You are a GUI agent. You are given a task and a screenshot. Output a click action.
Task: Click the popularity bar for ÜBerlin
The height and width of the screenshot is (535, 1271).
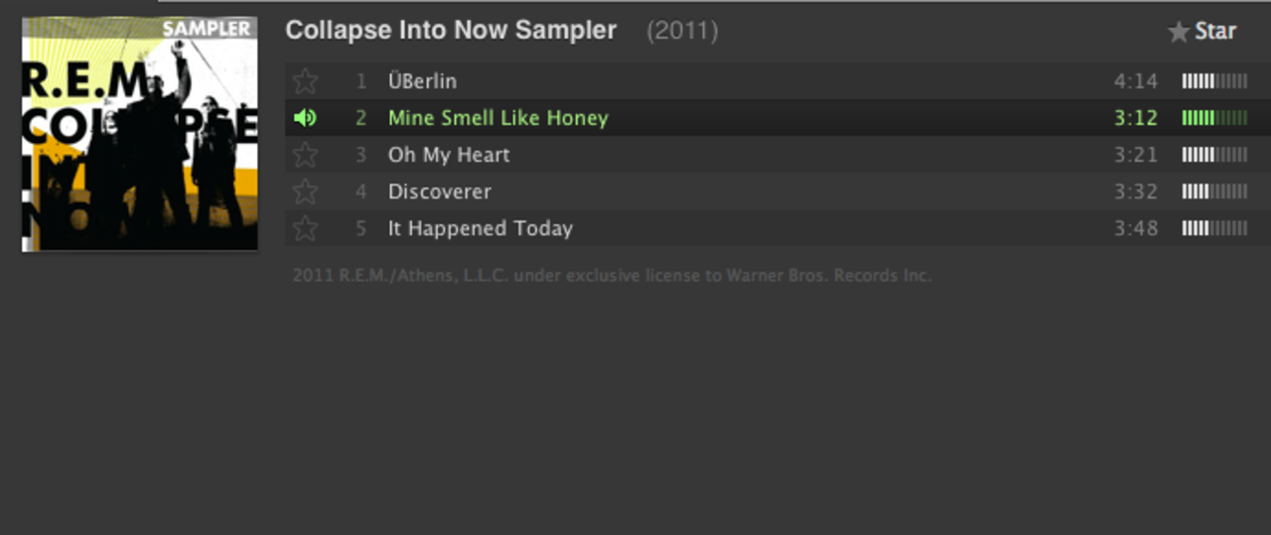pyautogui.click(x=1214, y=81)
